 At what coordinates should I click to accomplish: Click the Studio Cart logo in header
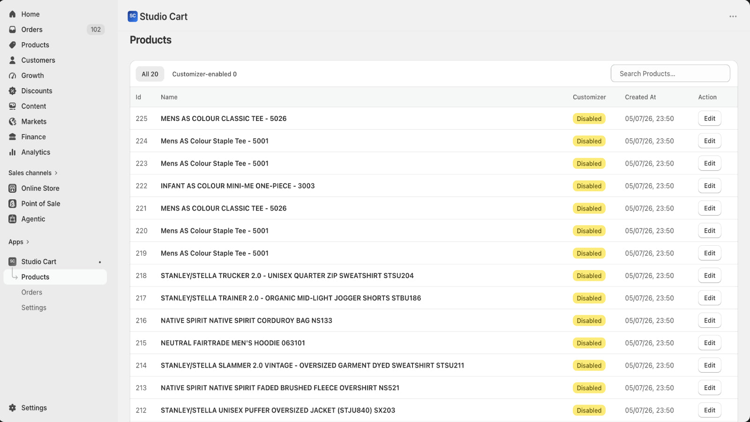[133, 16]
